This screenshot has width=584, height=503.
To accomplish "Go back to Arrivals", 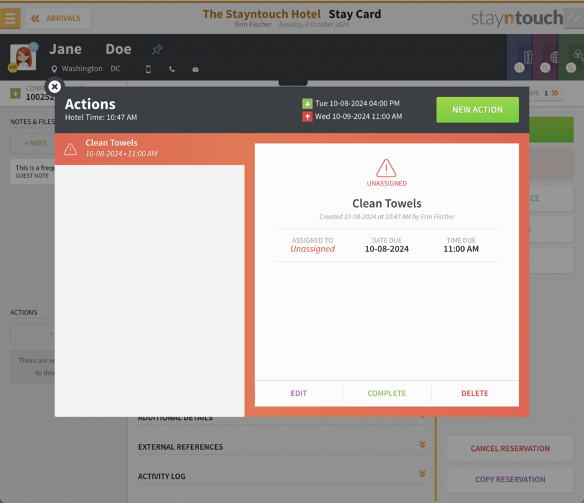I will pyautogui.click(x=58, y=18).
